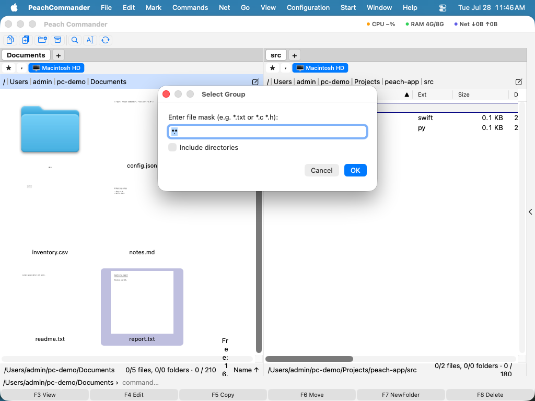Screen dimensions: 535x401
Task: Open the blue parent folder icon
Action: pyautogui.click(x=50, y=129)
